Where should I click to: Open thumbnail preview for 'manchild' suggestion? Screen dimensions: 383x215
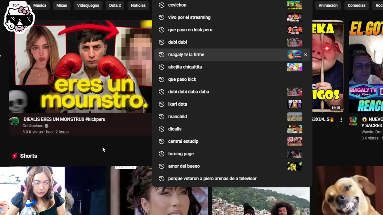click(295, 116)
